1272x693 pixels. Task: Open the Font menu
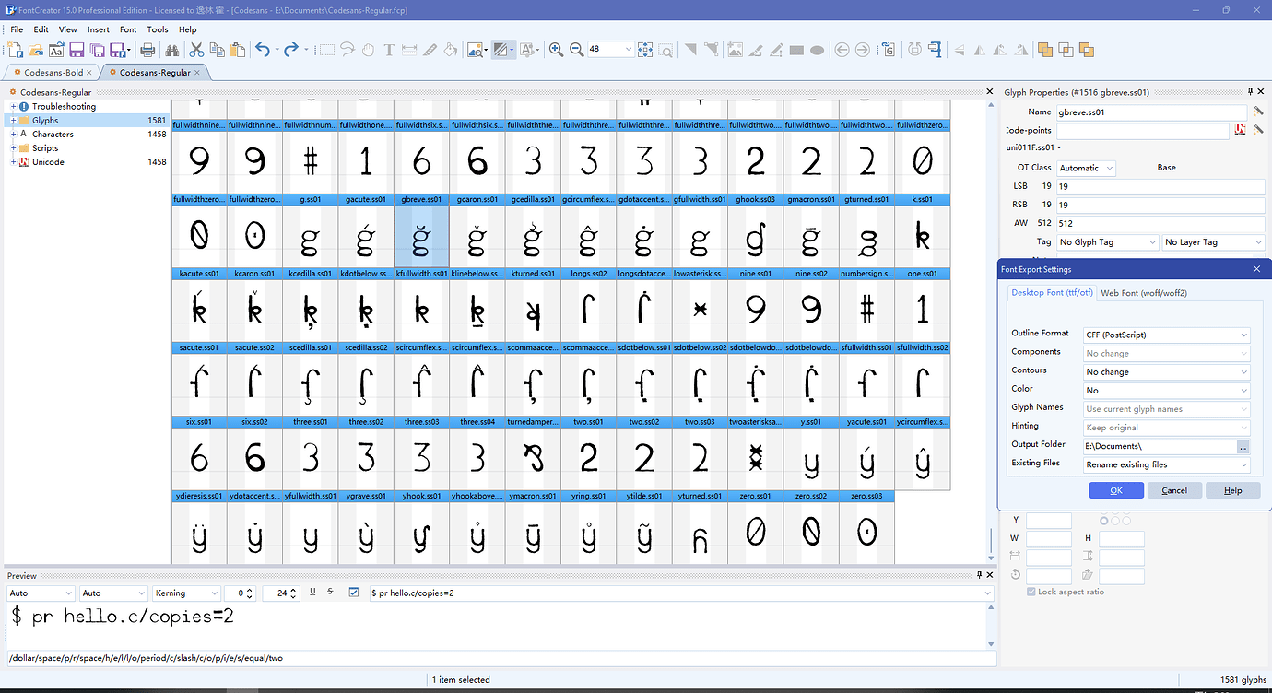tap(127, 29)
